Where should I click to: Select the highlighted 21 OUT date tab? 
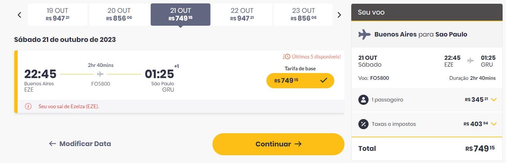pyautogui.click(x=181, y=15)
